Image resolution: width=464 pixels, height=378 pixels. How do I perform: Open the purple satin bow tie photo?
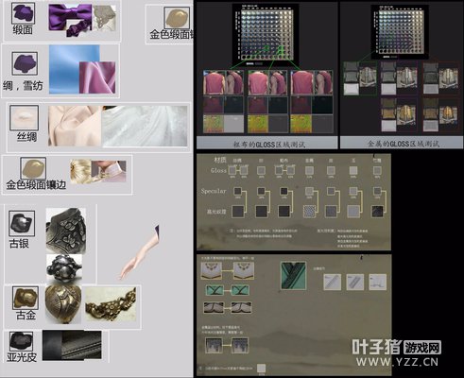(x=70, y=20)
